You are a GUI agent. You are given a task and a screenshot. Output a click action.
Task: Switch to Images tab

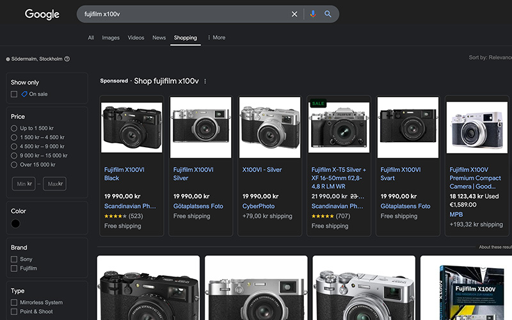pos(111,38)
